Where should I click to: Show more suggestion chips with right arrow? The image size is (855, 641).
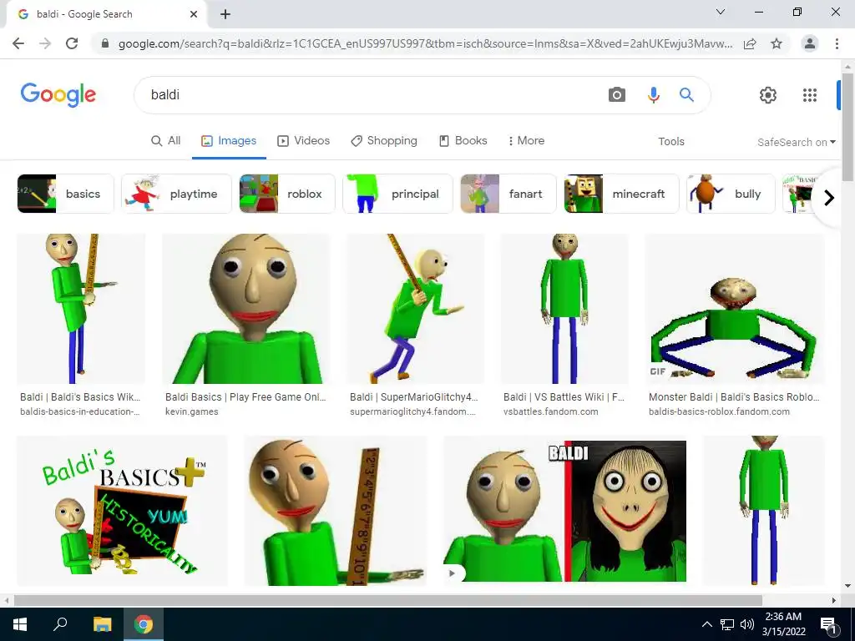(829, 197)
